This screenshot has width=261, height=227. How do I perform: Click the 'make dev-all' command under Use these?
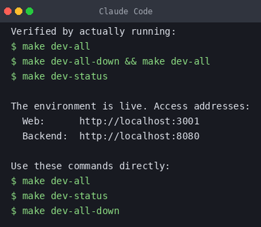coord(51,181)
